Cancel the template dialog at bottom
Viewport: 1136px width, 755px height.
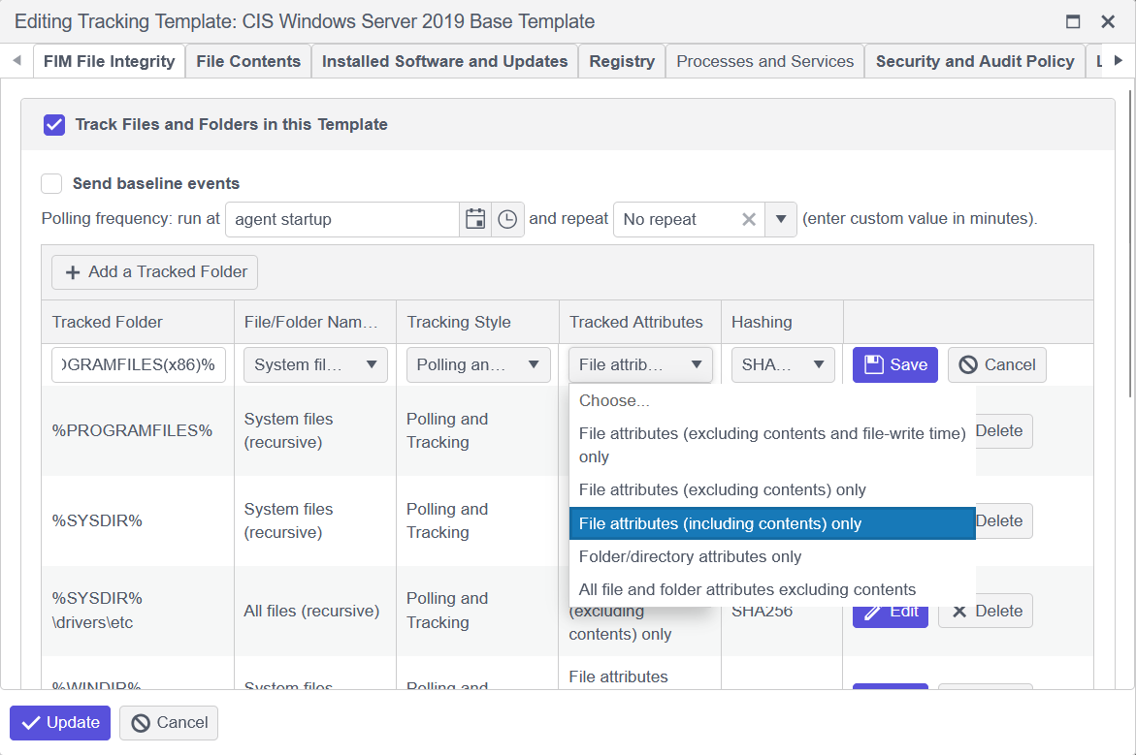tap(169, 722)
